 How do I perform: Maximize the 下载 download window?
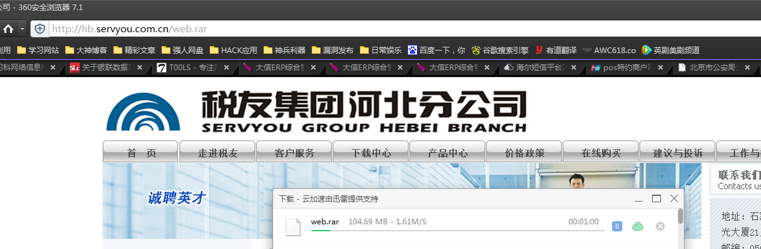(656, 198)
